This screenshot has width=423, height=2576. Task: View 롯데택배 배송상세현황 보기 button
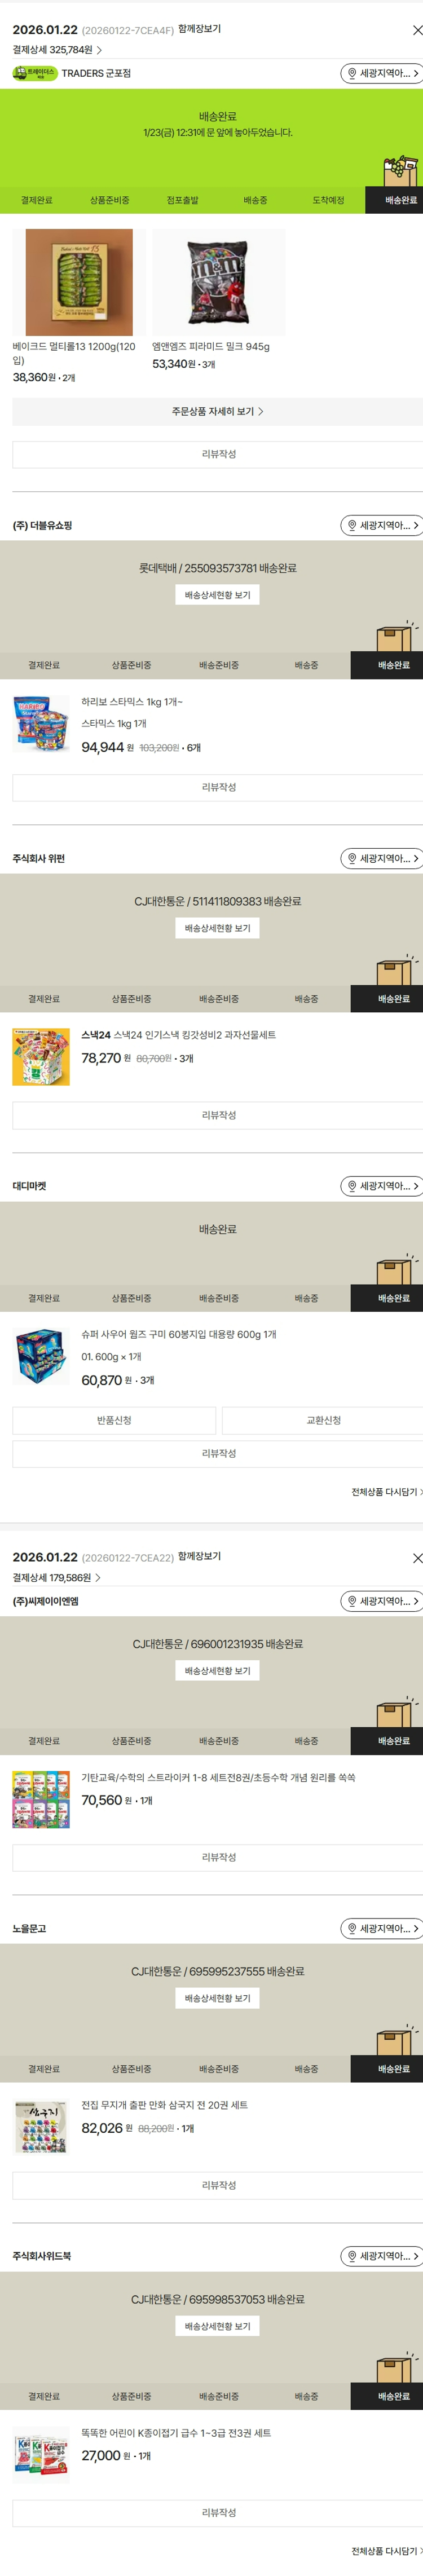point(217,595)
